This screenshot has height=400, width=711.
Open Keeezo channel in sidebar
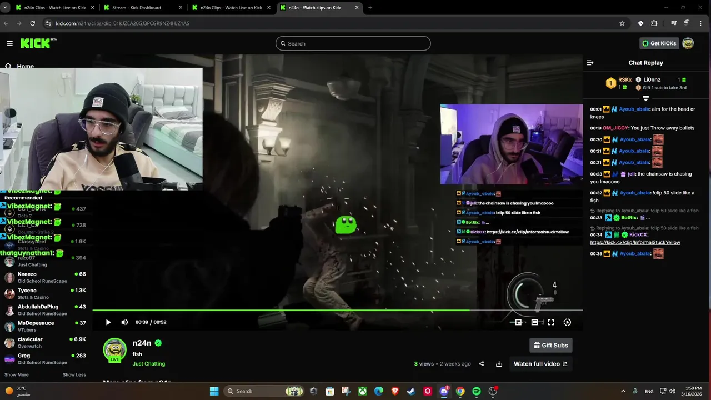[x=44, y=277]
